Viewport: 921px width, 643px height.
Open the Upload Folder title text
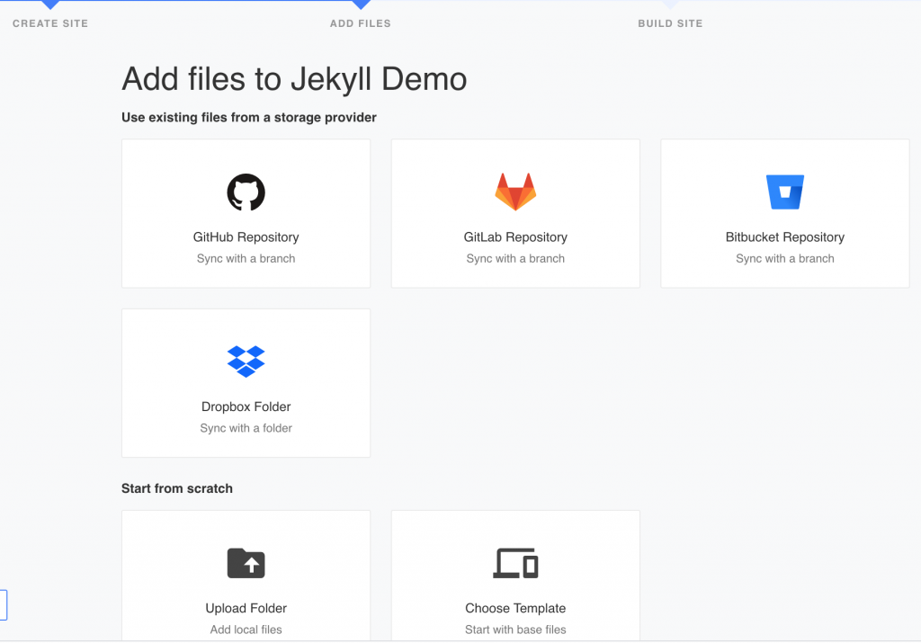click(246, 608)
